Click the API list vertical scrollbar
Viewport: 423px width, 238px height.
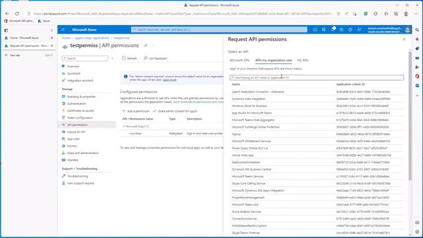click(410, 116)
